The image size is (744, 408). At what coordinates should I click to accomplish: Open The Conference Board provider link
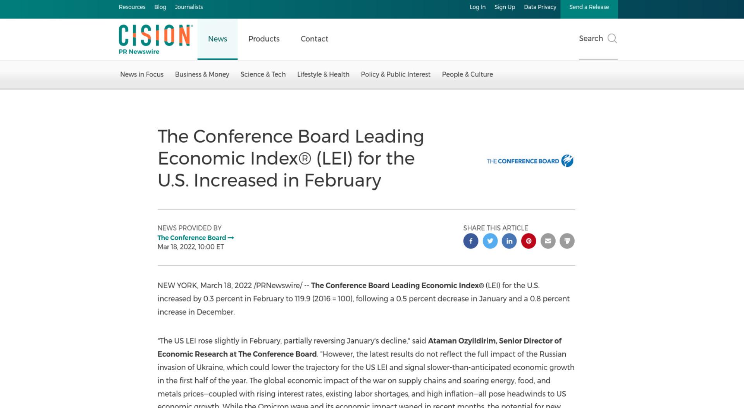tap(196, 238)
